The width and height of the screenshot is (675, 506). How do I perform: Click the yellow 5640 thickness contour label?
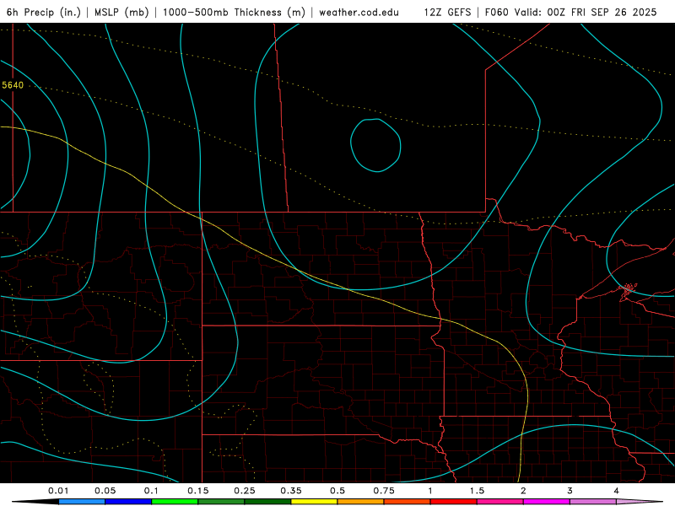pos(13,85)
